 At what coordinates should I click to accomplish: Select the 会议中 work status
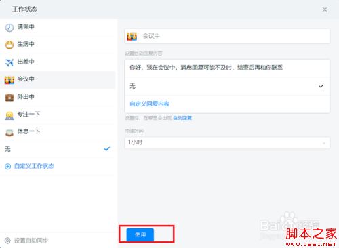[x=58, y=80]
